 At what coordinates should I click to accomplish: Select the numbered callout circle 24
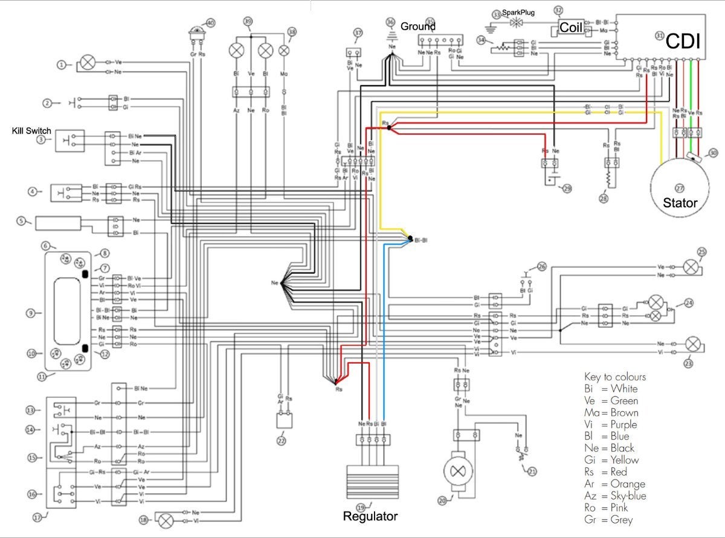coord(689,304)
